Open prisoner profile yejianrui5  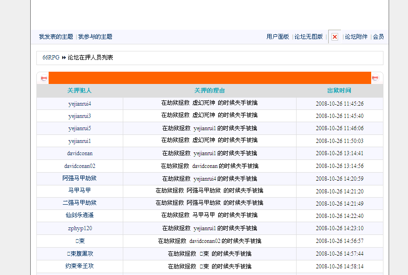(x=80, y=128)
